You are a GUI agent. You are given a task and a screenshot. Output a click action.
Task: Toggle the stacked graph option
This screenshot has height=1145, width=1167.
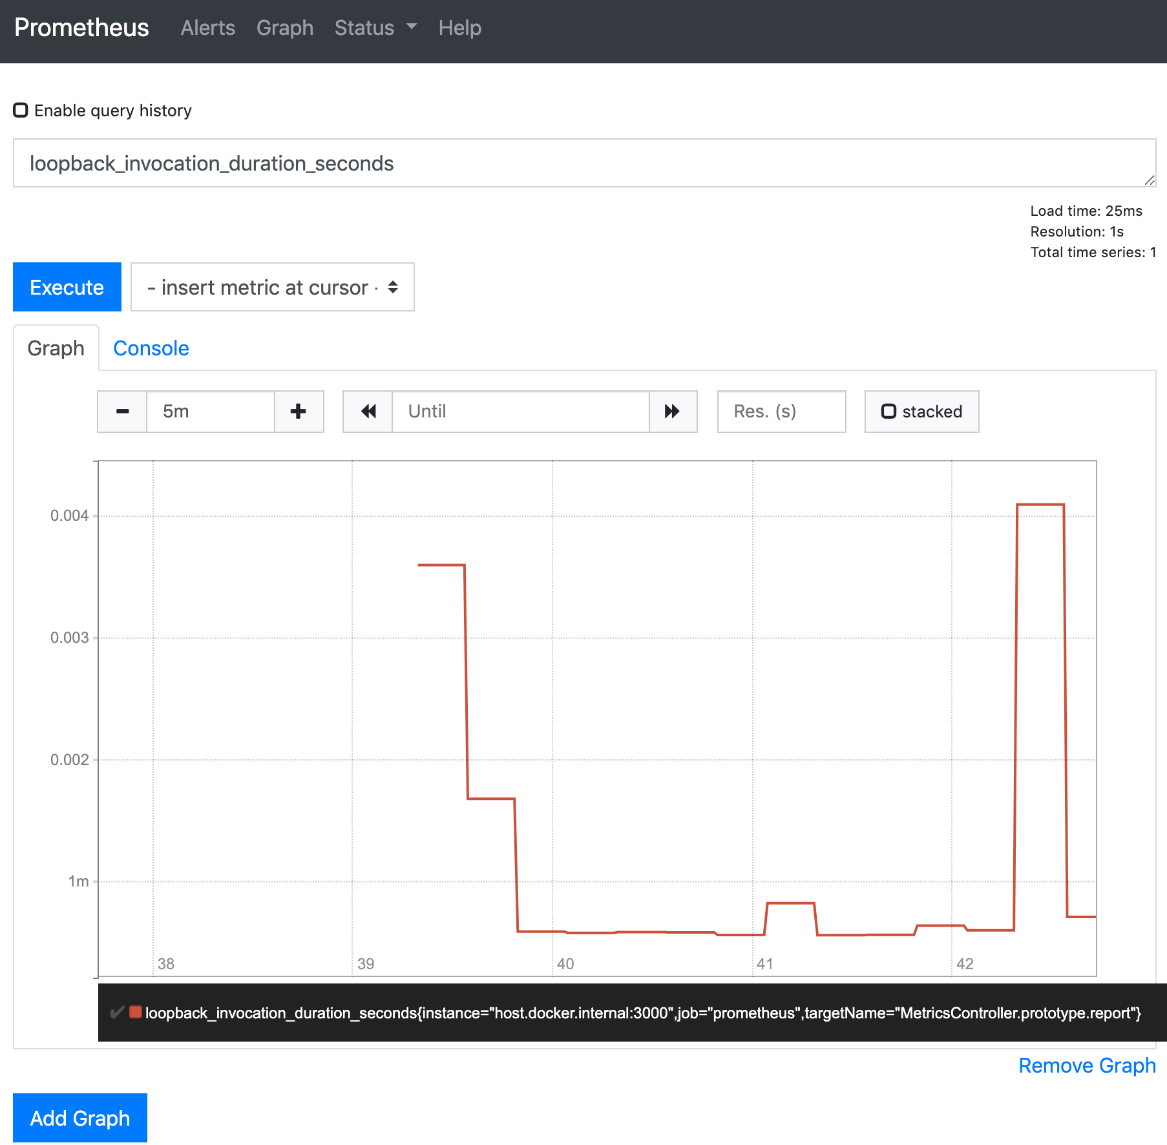pos(921,412)
